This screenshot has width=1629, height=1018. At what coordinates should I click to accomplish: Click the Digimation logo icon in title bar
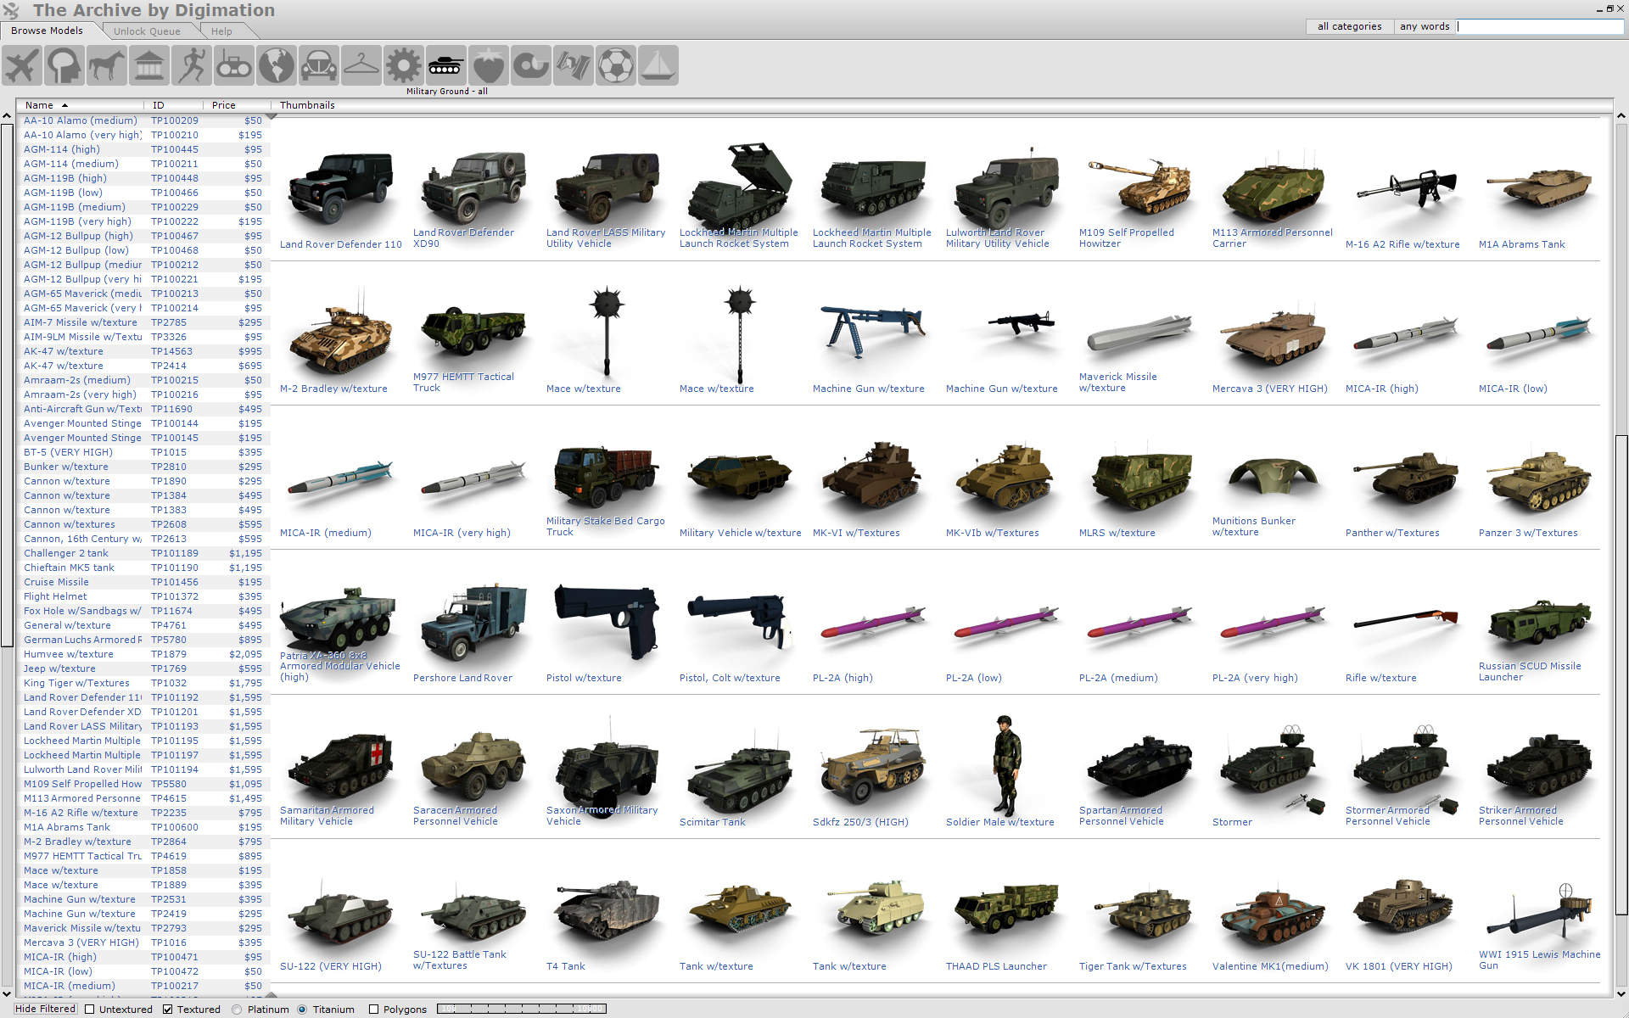click(x=11, y=11)
